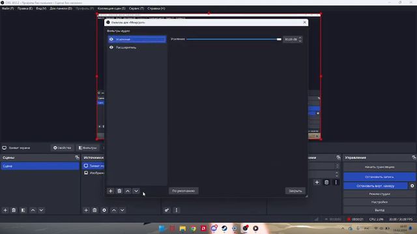417x234 pixels.
Task: Move scene down in Сцены panel
Action: tap(42, 210)
